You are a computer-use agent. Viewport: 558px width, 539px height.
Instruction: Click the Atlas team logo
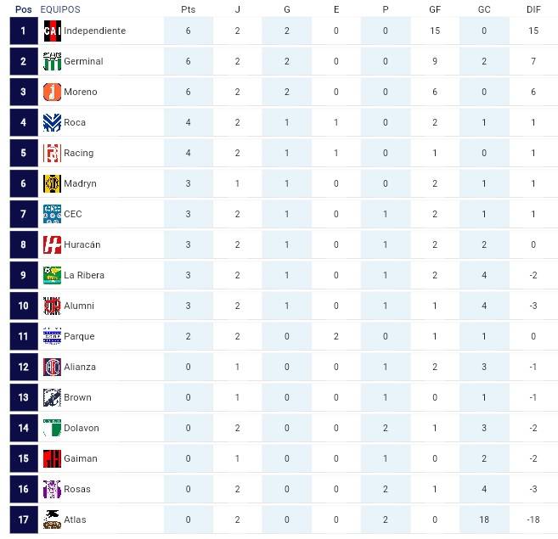coord(52,519)
